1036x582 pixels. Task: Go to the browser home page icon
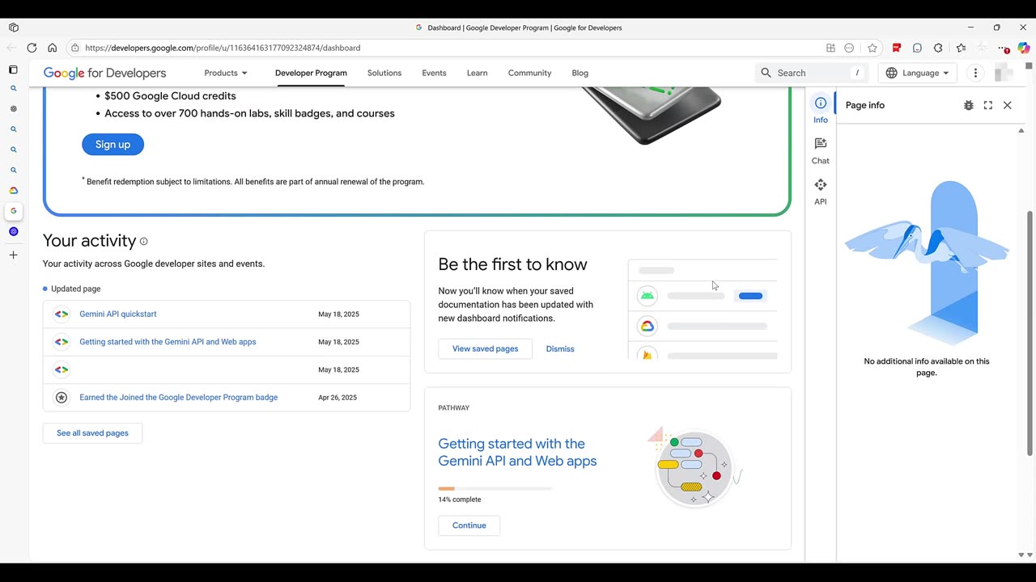53,48
